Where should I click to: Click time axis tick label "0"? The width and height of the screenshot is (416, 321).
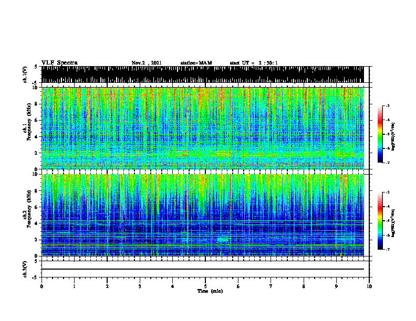41,286
